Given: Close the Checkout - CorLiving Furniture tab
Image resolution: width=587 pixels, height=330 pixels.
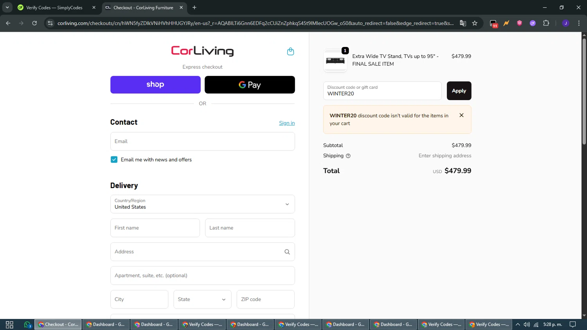Looking at the screenshot, I should point(181,7).
